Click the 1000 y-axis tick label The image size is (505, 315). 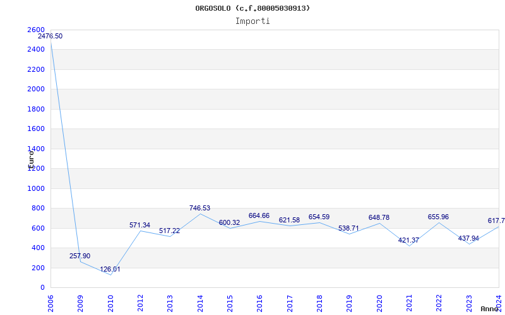36,188
